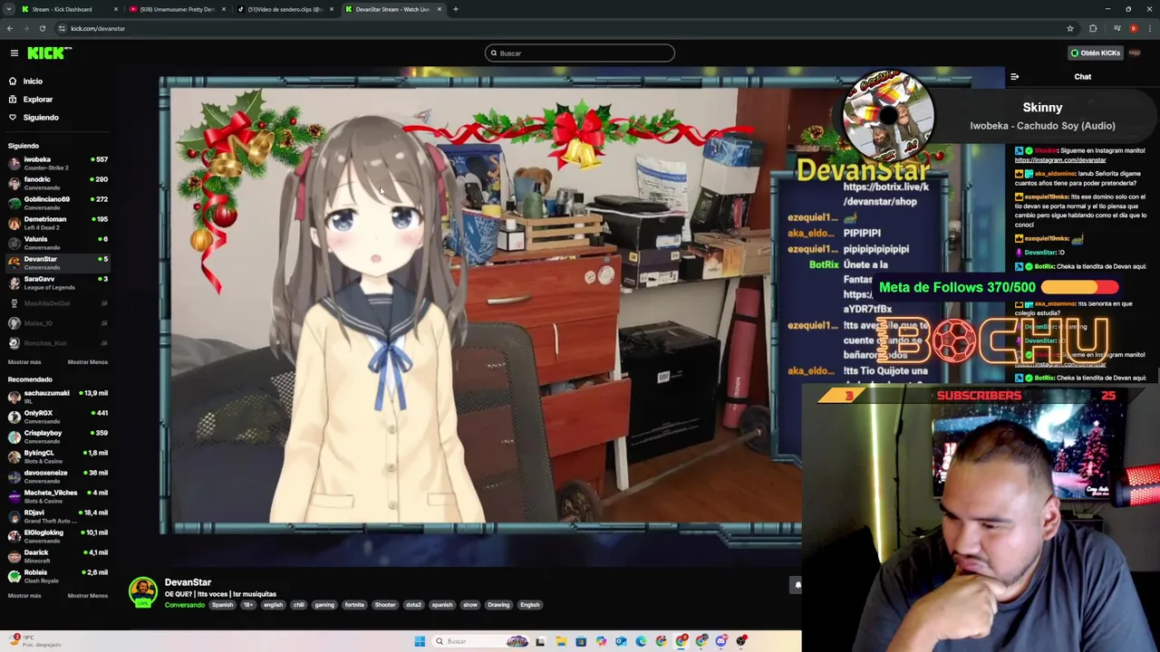Click the KICK logo
The width and height of the screenshot is (1160, 652).
[x=49, y=53]
